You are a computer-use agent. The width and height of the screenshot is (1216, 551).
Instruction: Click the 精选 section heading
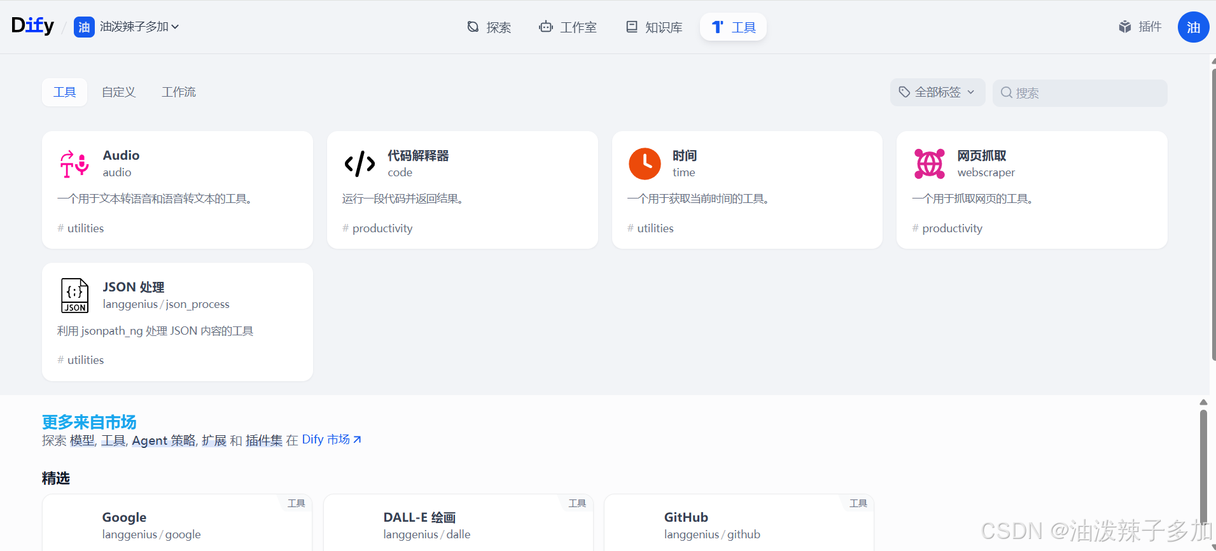click(x=56, y=478)
